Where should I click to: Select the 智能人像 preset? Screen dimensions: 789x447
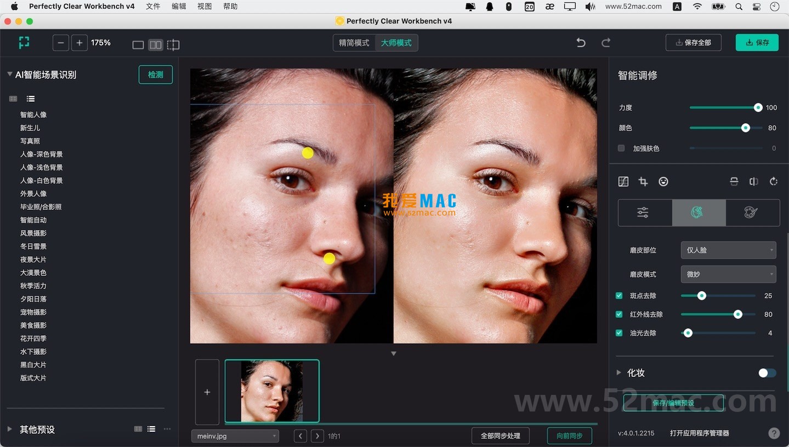[33, 115]
